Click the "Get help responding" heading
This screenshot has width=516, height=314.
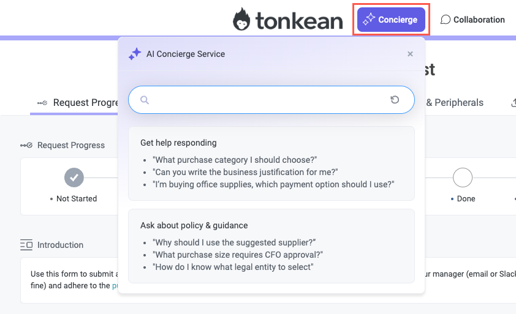point(178,143)
